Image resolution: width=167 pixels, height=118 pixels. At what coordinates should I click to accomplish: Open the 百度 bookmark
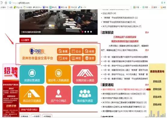tap(45, 7)
